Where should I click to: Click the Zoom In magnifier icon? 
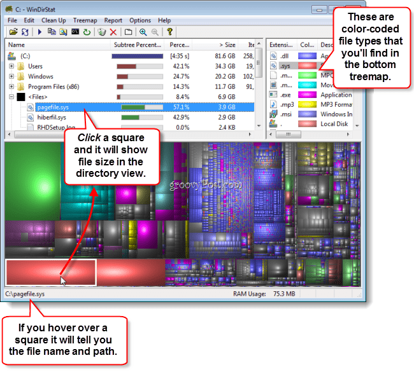143,32
